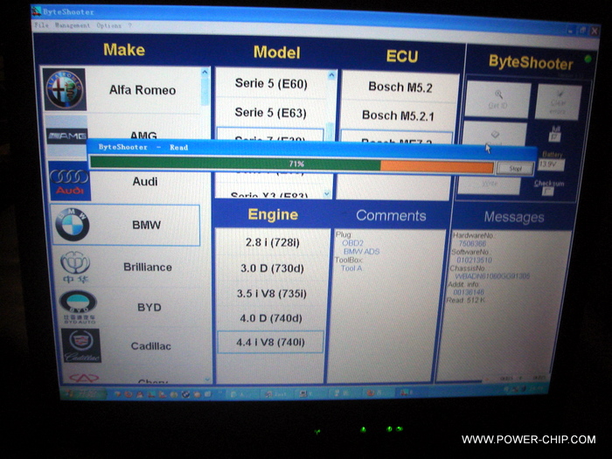Click the Model list scroll-down arrow
The width and height of the screenshot is (612, 459).
point(327,193)
